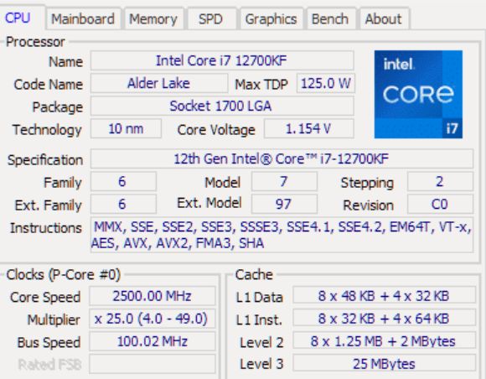Image resolution: width=486 pixels, height=379 pixels.
Task: Click the Level 3 value 25 MBytes
Action: (385, 364)
